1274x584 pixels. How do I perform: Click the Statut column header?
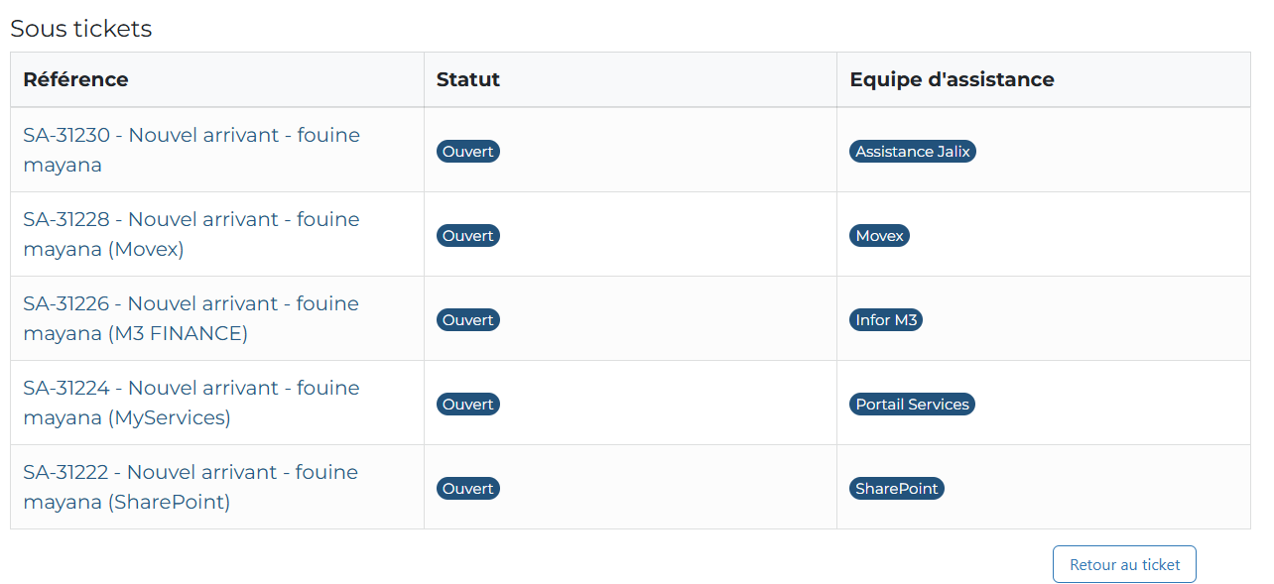point(468,79)
